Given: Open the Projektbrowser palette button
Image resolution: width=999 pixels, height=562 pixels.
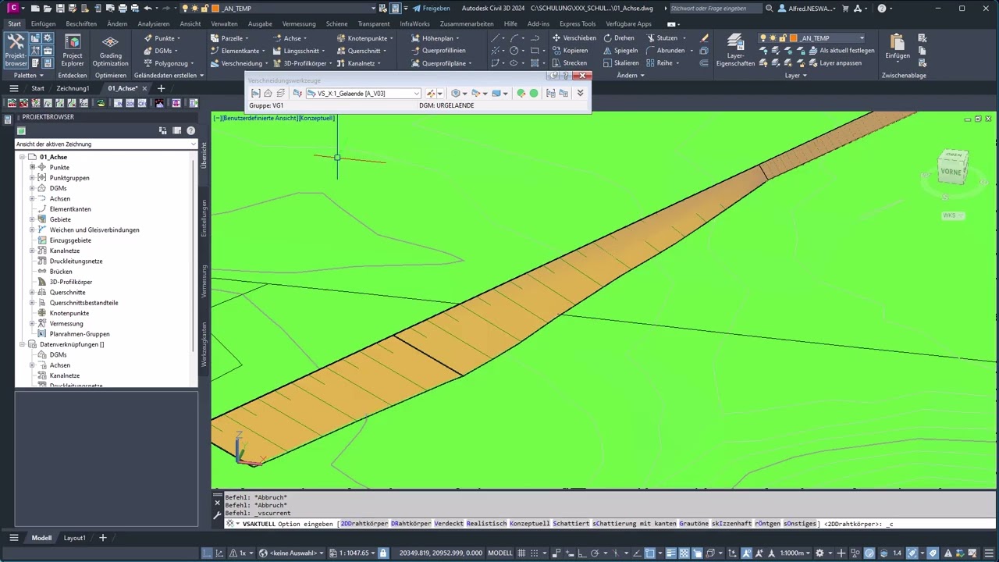Looking at the screenshot, I should click(x=16, y=51).
